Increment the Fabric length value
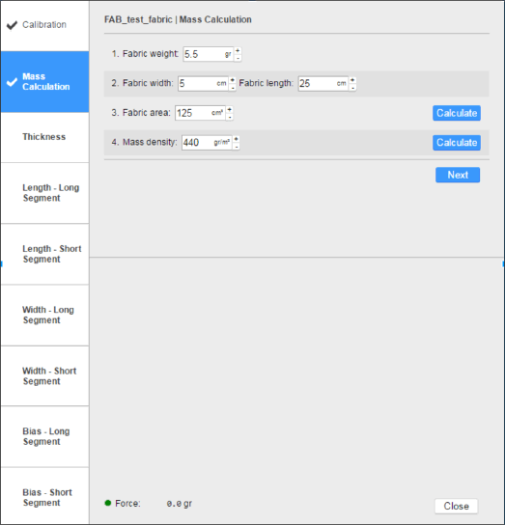The image size is (505, 525). (352, 80)
